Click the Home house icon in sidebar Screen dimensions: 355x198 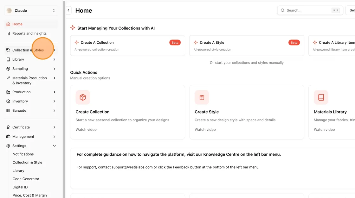(x=8, y=24)
